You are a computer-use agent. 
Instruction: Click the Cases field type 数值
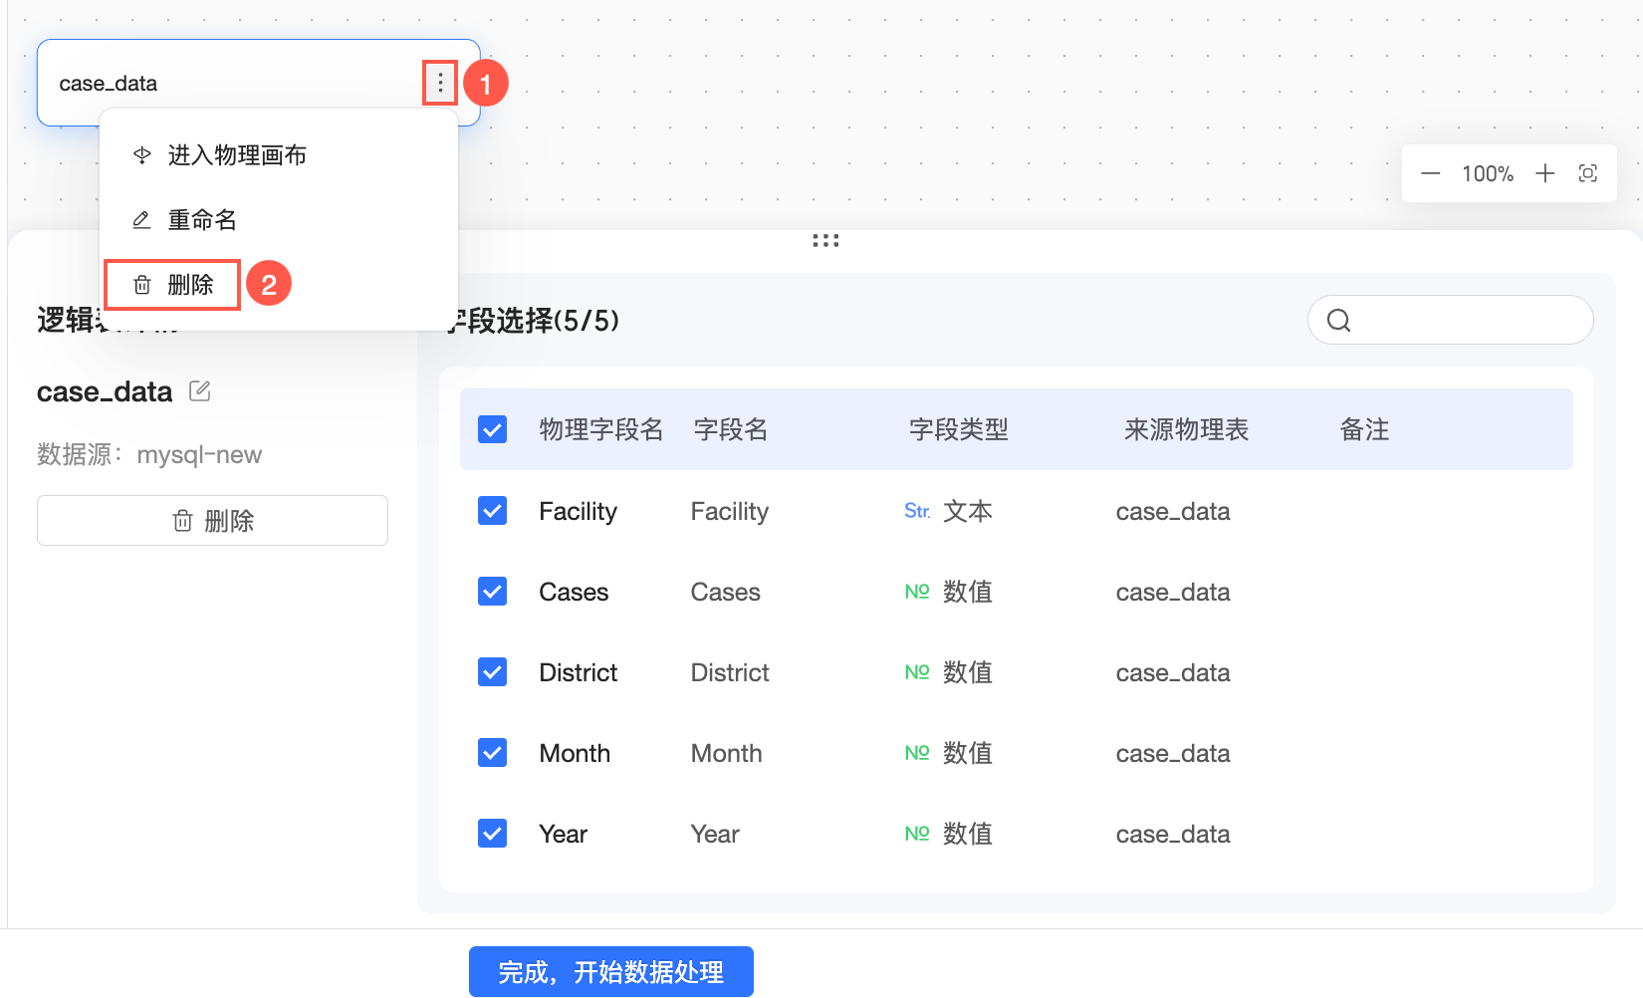948,592
